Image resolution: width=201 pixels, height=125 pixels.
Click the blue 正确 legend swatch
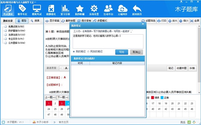162,98
